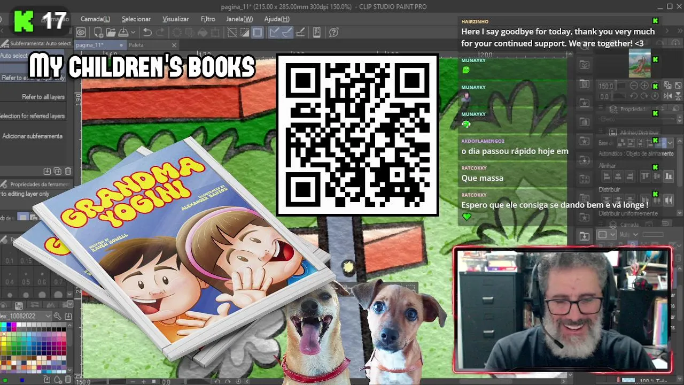Create a new document via toolbar
Viewport: 684px width, 385px height.
point(98,33)
